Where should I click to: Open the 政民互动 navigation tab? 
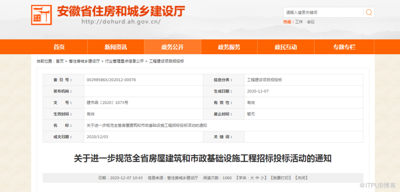(x=286, y=47)
